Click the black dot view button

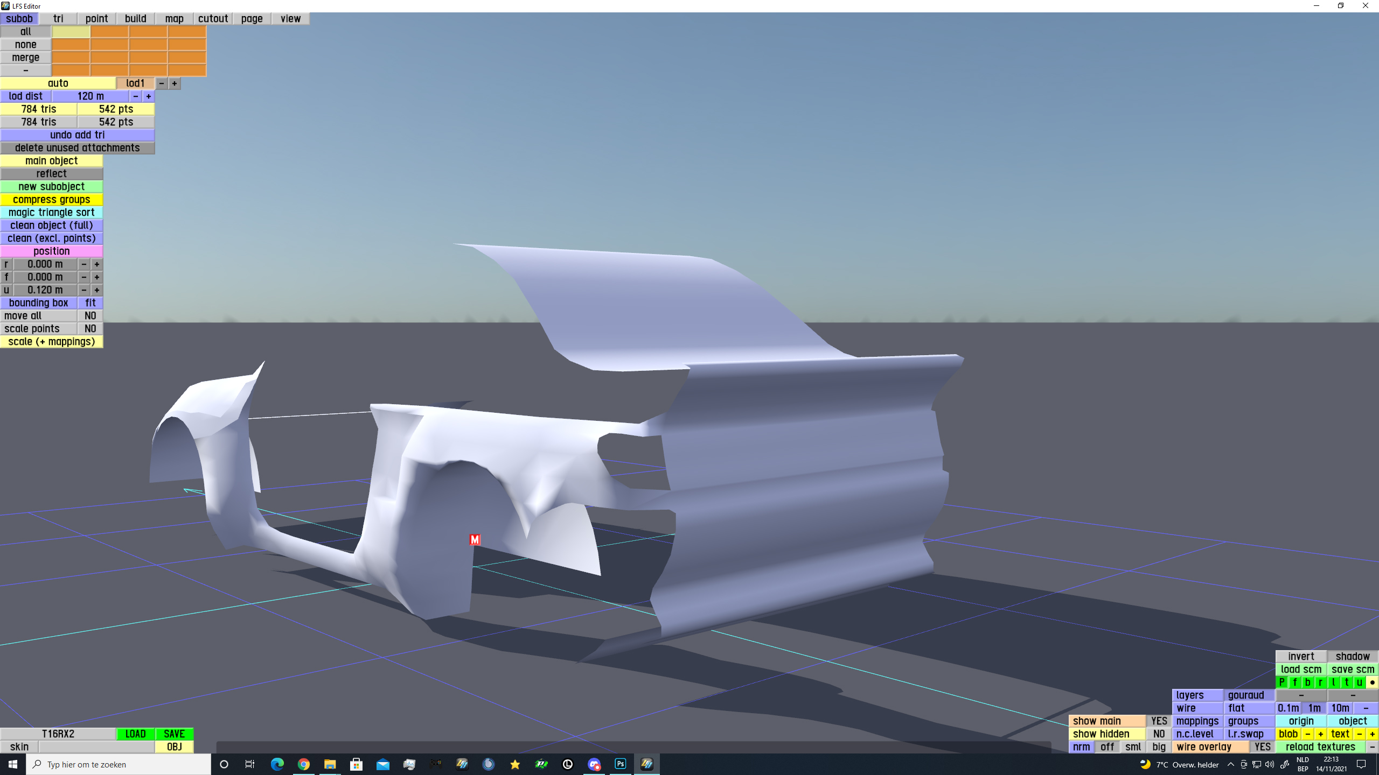(1372, 682)
